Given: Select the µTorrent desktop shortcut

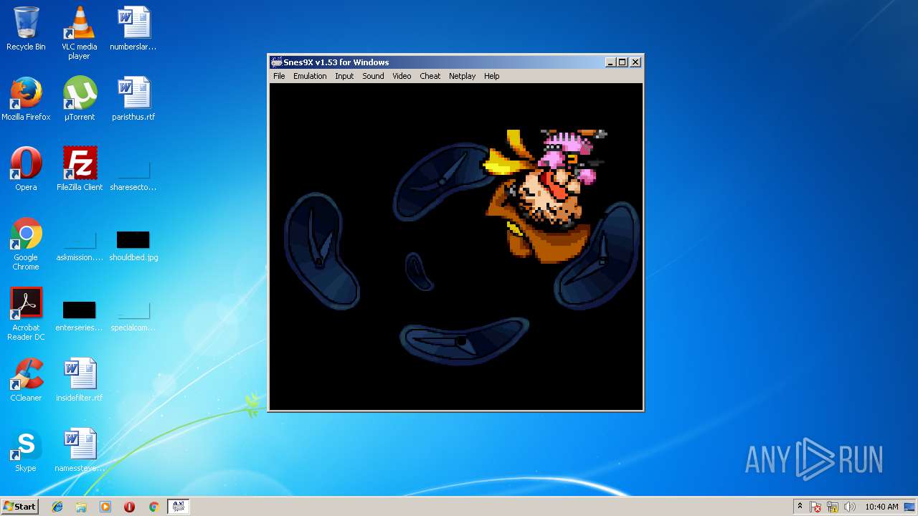Looking at the screenshot, I should (80, 99).
